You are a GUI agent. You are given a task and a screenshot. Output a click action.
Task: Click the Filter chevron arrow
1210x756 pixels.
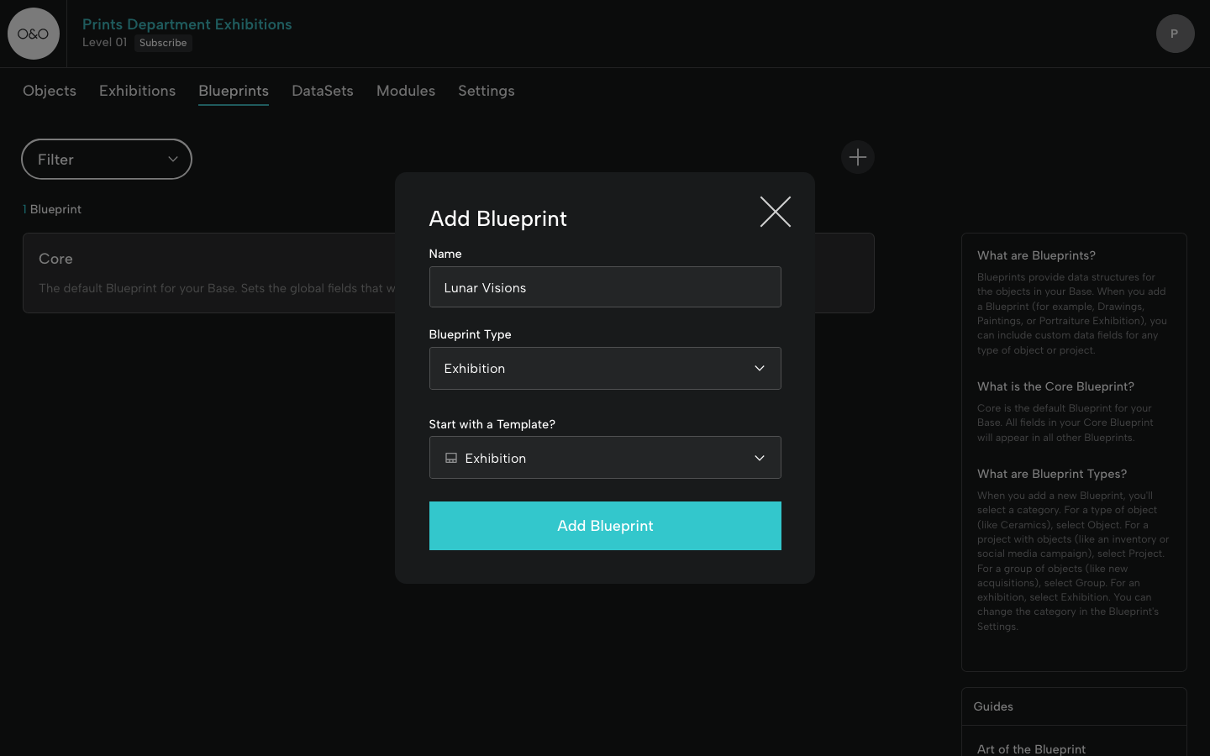coord(172,160)
